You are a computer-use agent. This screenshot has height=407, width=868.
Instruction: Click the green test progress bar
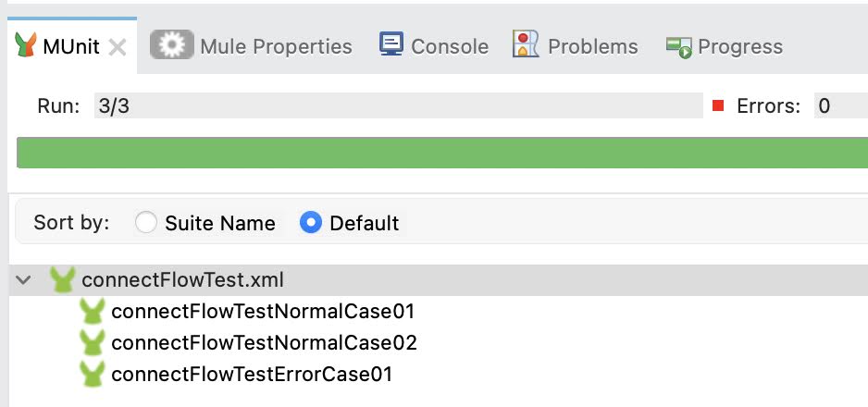[442, 153]
